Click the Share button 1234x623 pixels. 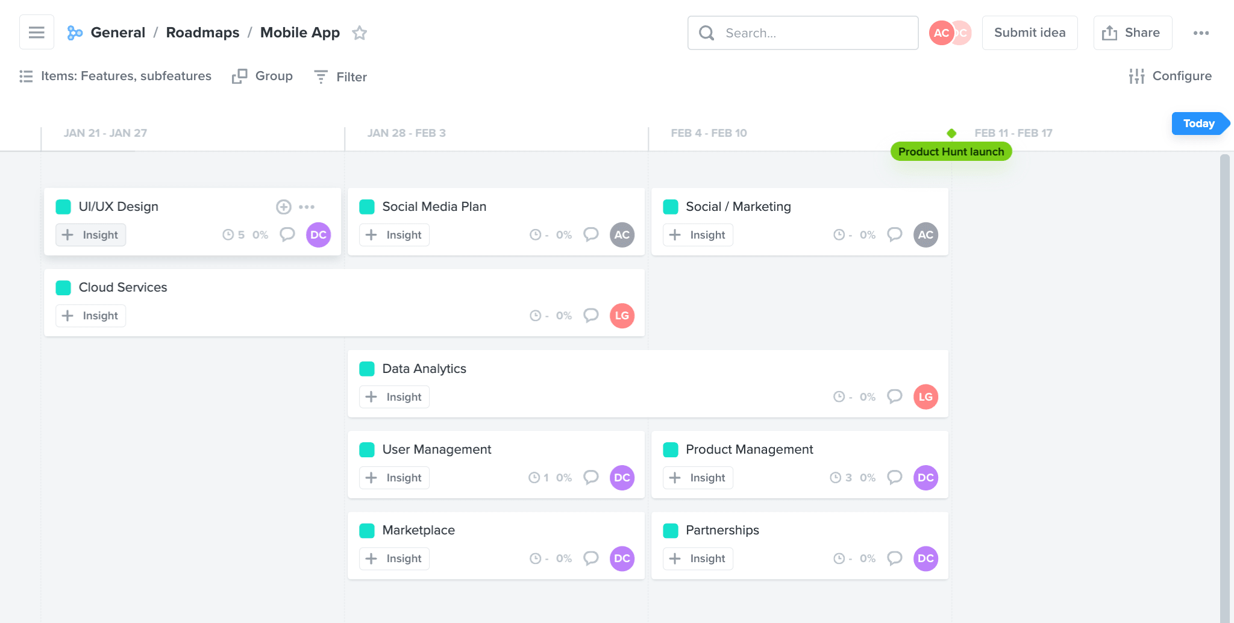tap(1133, 33)
